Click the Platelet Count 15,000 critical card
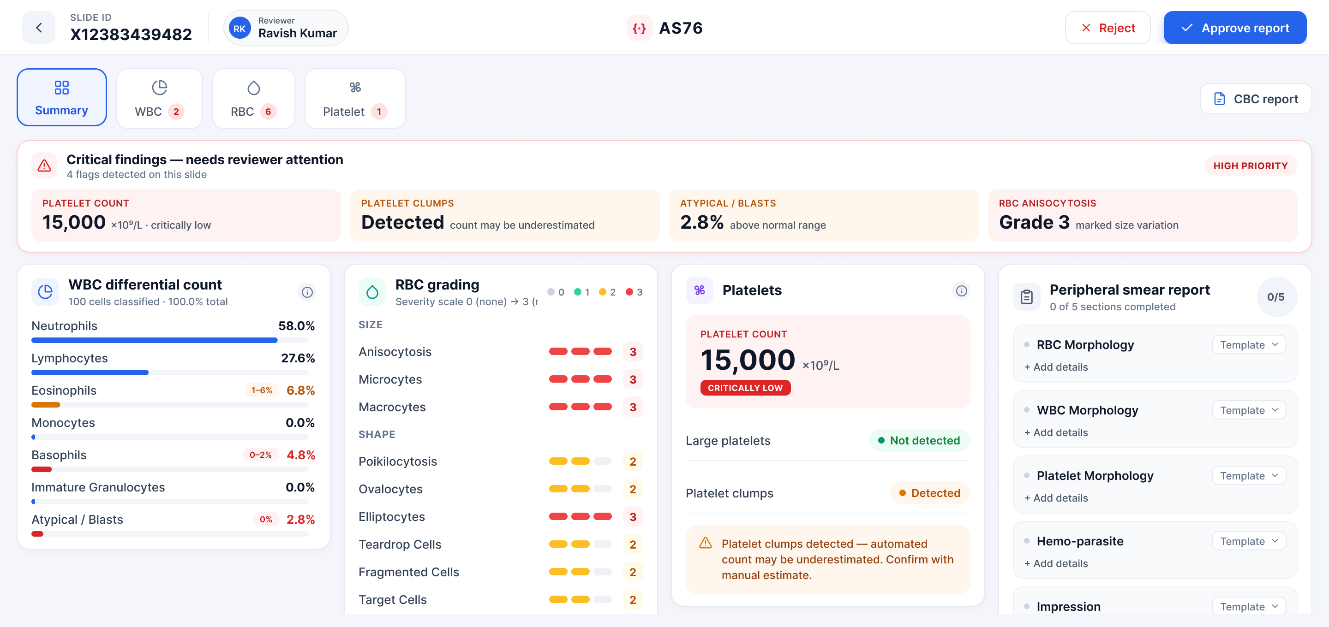The image size is (1329, 627). coord(186,215)
